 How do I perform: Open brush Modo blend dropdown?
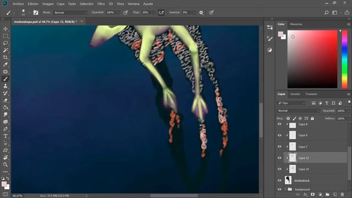pos(70,13)
